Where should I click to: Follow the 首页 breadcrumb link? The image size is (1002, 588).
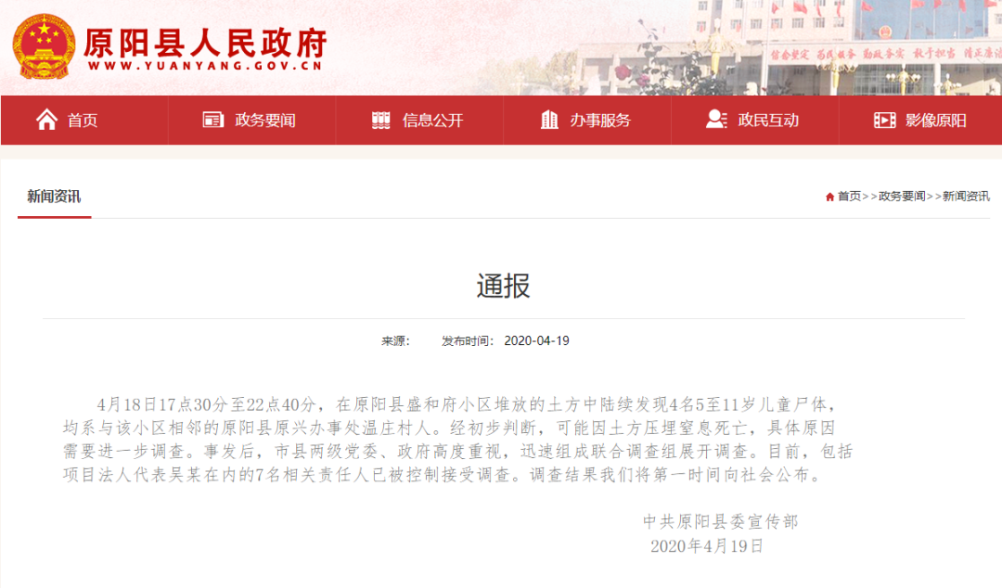pos(849,197)
